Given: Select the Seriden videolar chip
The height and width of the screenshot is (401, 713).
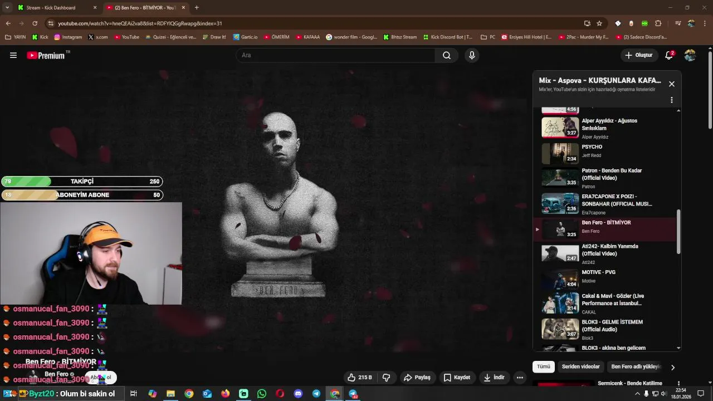Looking at the screenshot, I should point(580,366).
